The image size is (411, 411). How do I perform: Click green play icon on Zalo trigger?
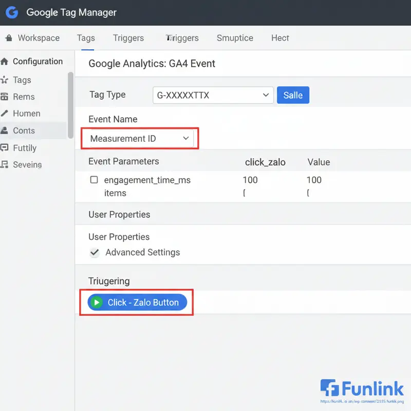click(96, 303)
